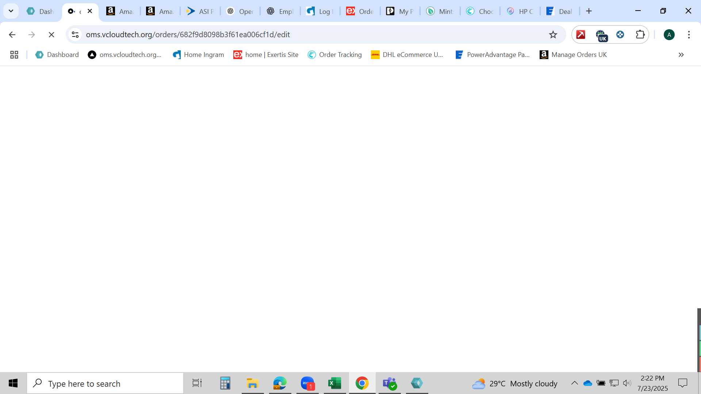Open battery status tray icon

point(601,383)
